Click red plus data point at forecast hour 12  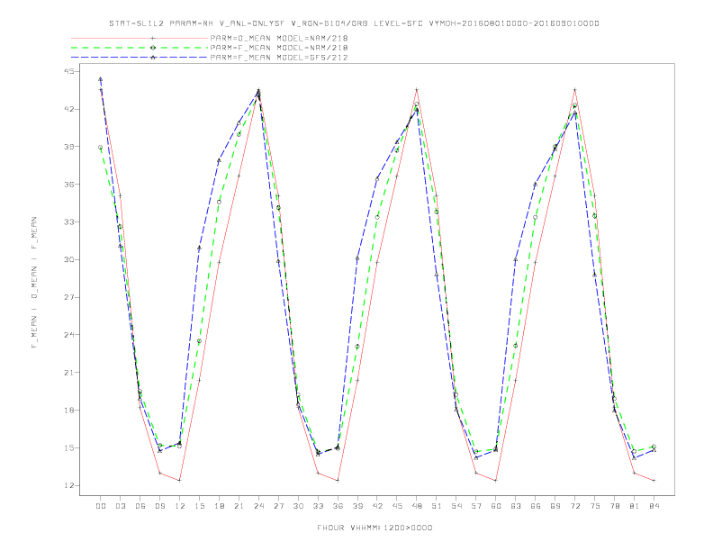[x=180, y=480]
